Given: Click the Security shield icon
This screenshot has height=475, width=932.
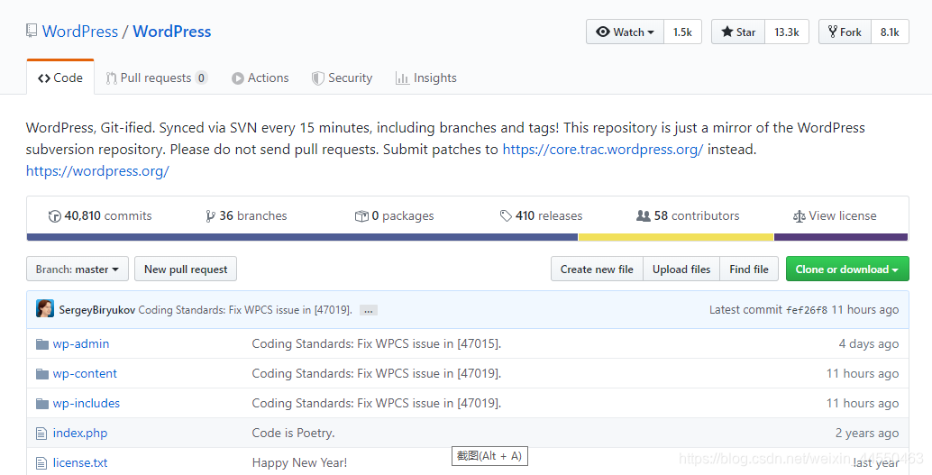Looking at the screenshot, I should [x=318, y=78].
